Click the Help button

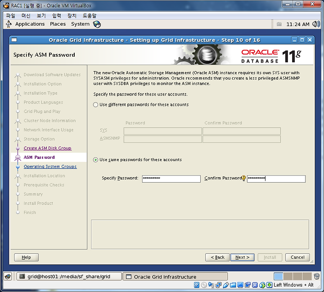pyautogui.click(x=26, y=257)
